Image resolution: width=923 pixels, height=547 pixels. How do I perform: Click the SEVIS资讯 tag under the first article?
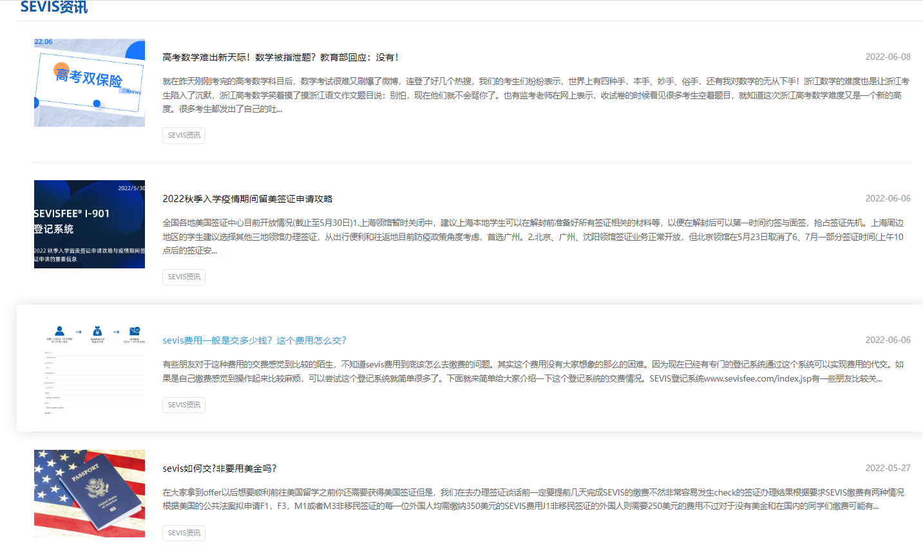(x=184, y=135)
